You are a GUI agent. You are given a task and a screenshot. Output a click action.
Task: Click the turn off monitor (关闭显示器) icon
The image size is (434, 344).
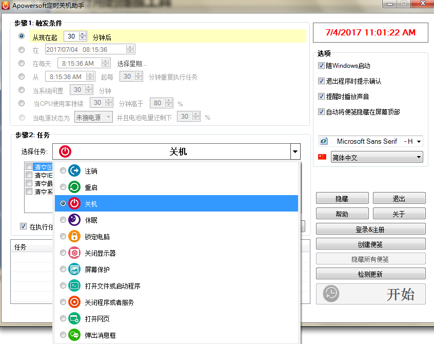click(x=74, y=253)
